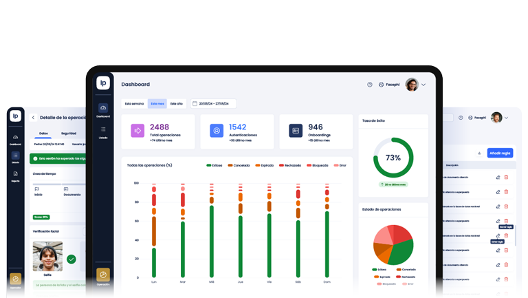Toggle Error legend entry in bar chart
This screenshot has width=528, height=298.
point(340,165)
